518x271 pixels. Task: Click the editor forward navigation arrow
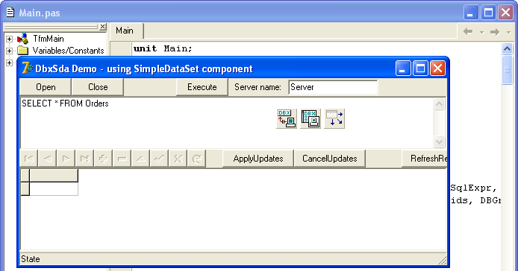[495, 32]
